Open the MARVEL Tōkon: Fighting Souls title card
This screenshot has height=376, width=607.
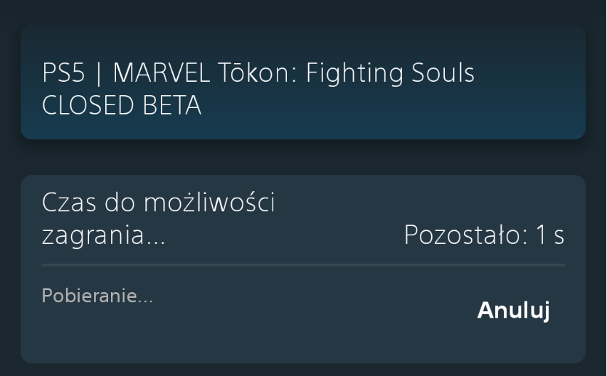(x=302, y=82)
